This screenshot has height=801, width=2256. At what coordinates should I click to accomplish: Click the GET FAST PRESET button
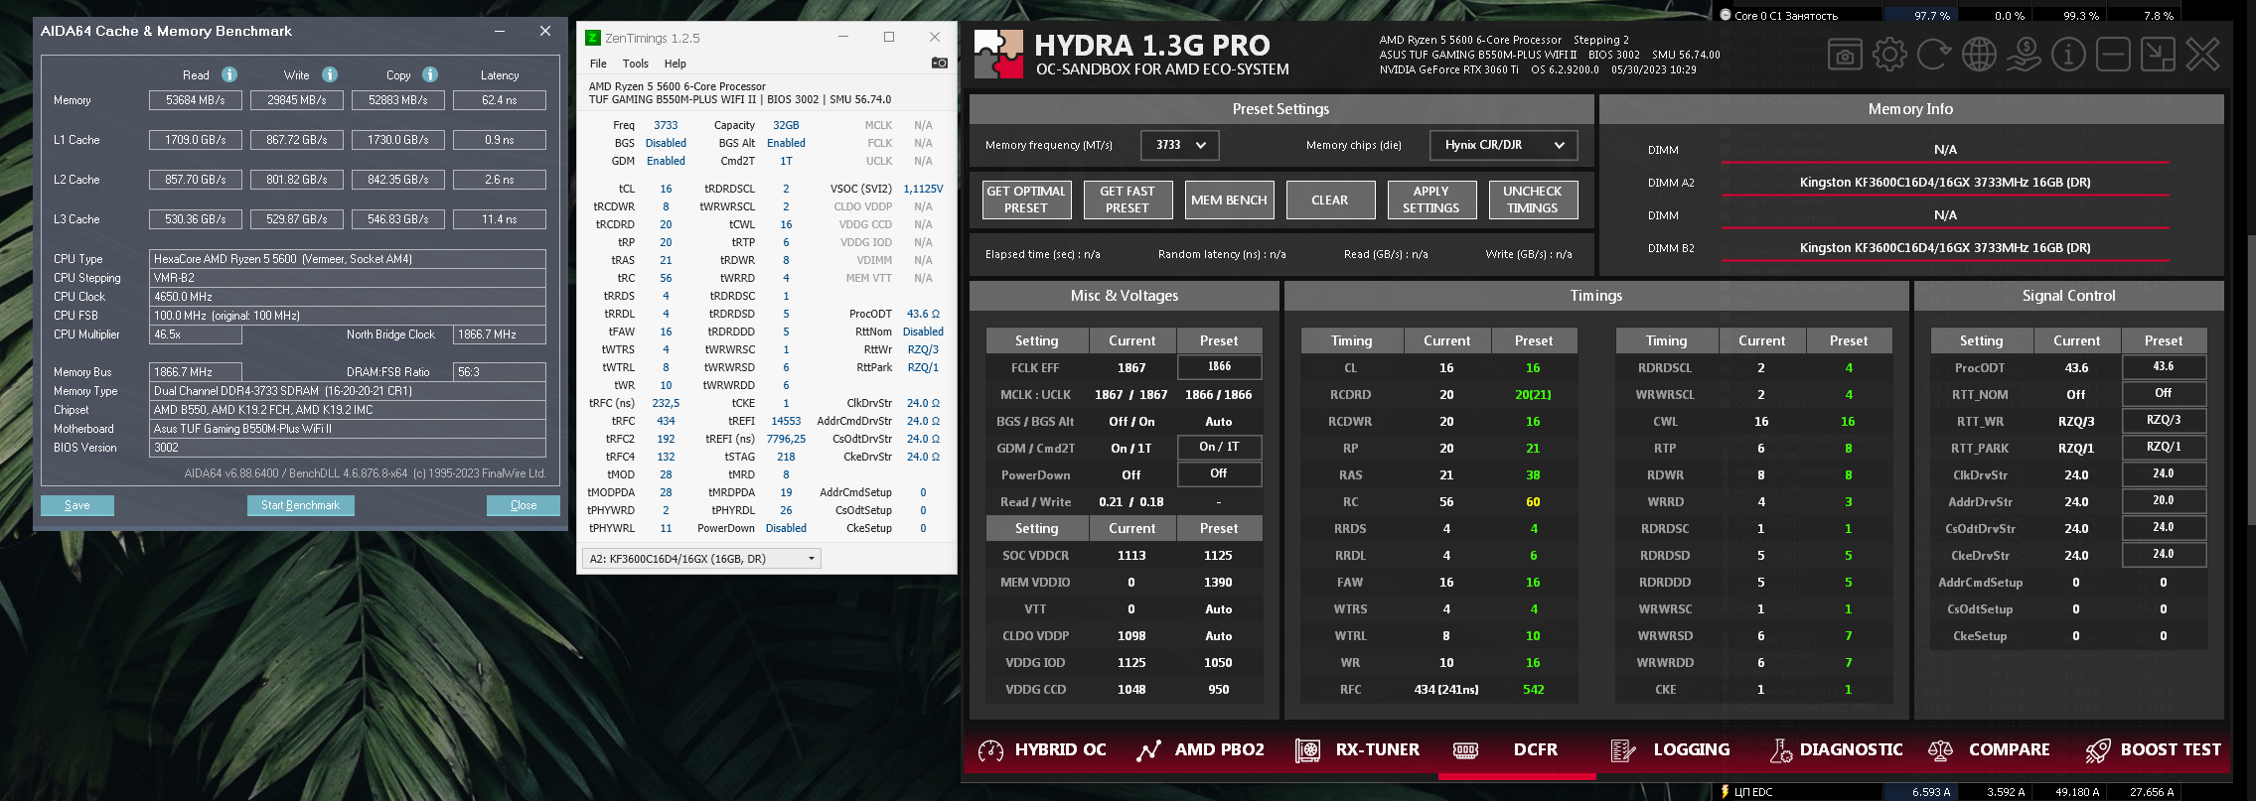pyautogui.click(x=1128, y=200)
